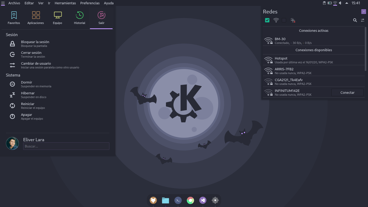Click Bloquear la sesión label
368x207 pixels.
(35, 42)
